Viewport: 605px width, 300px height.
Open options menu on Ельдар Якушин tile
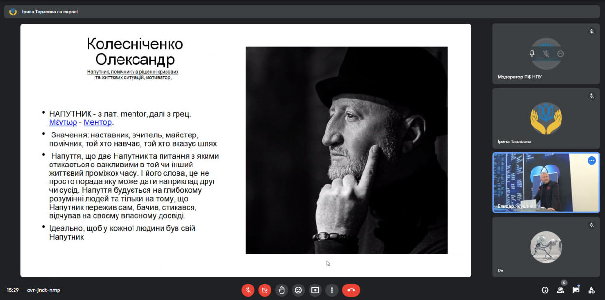click(591, 160)
